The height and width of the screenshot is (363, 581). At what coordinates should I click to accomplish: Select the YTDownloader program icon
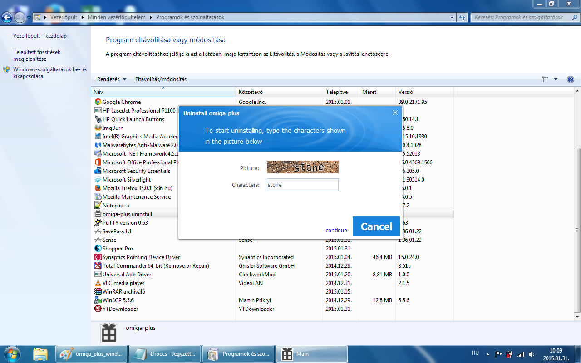(98, 309)
